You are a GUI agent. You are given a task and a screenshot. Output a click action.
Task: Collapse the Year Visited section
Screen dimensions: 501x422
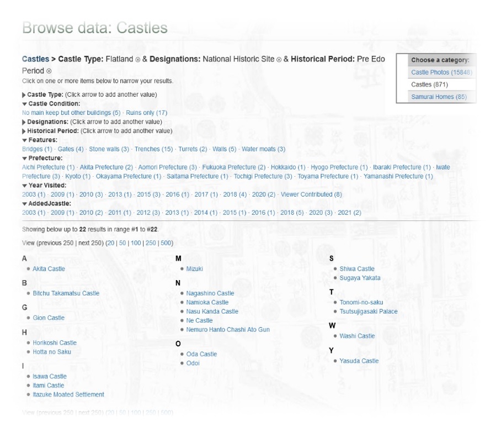coord(24,186)
